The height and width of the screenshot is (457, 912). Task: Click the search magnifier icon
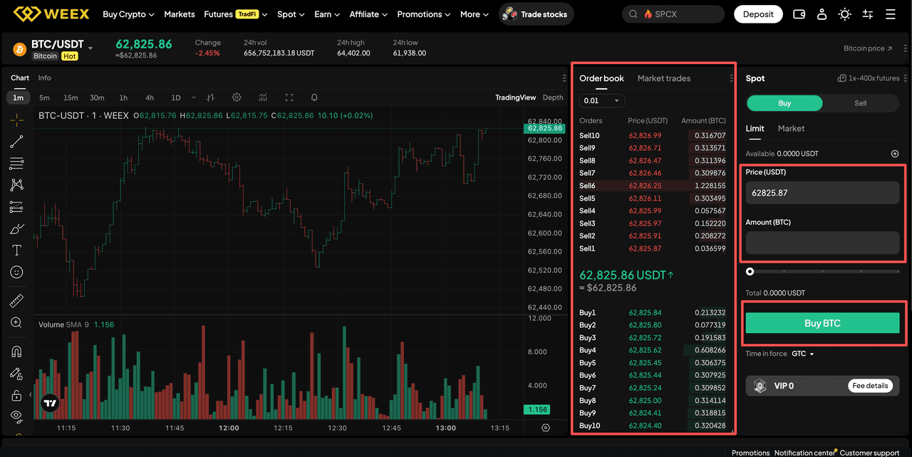click(x=633, y=14)
